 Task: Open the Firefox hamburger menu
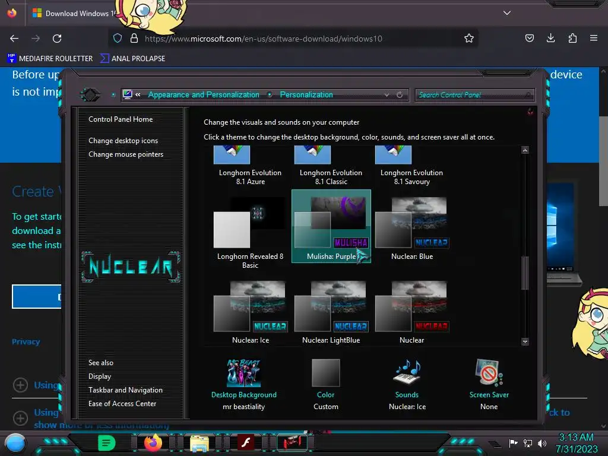coord(593,38)
